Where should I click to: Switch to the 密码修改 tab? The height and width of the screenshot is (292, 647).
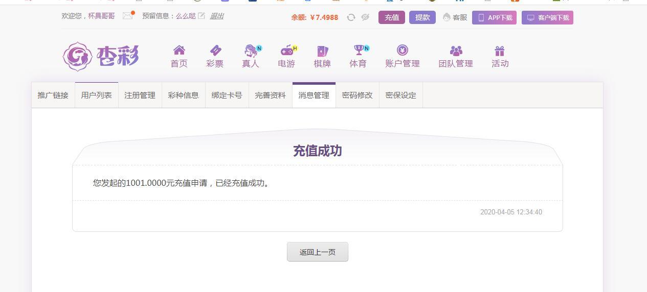click(x=358, y=95)
